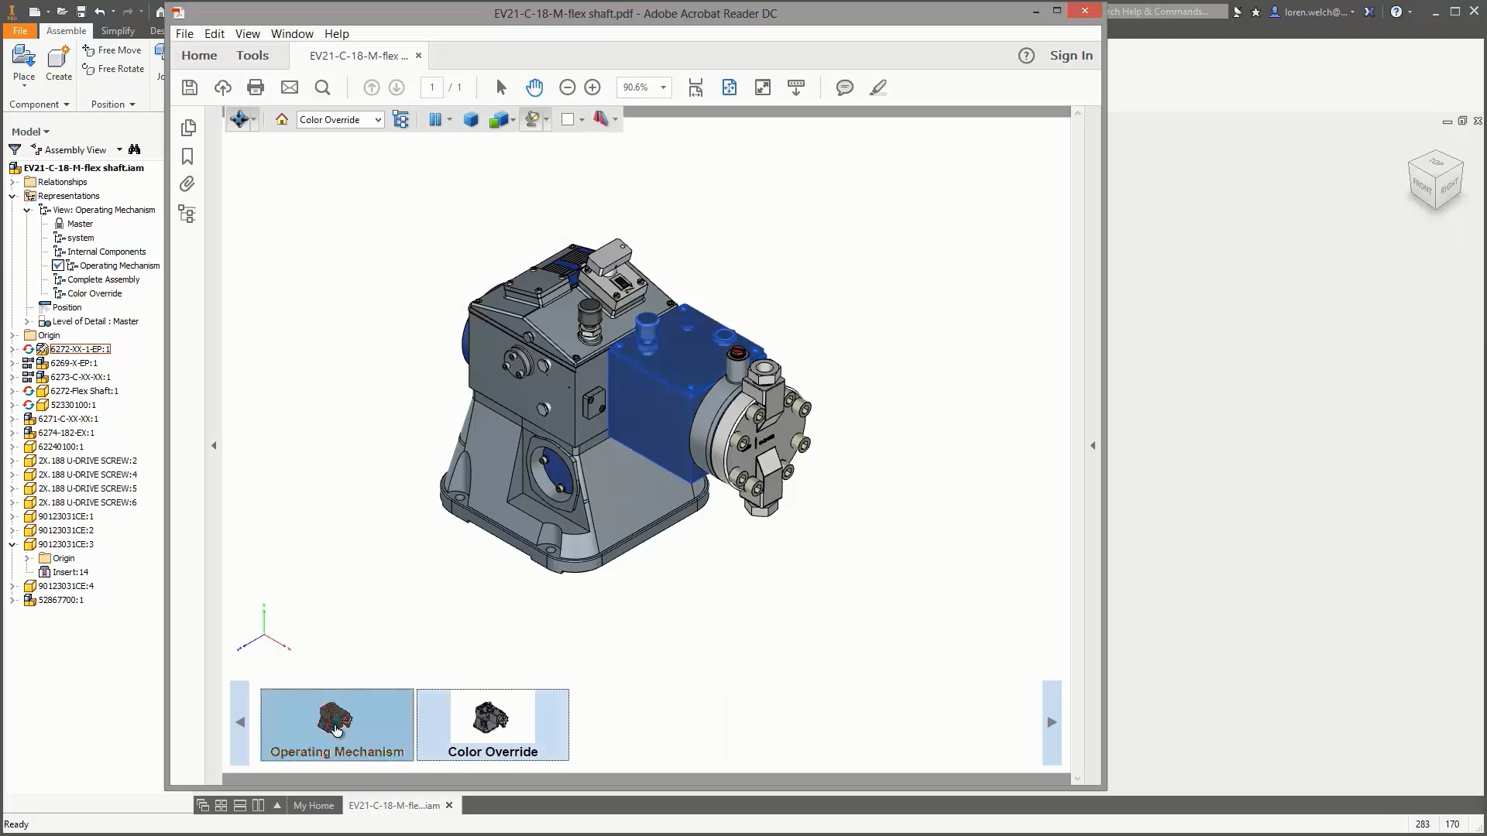This screenshot has width=1487, height=836.
Task: Toggle visibility of Operating Mechanism representation
Action: click(59, 266)
